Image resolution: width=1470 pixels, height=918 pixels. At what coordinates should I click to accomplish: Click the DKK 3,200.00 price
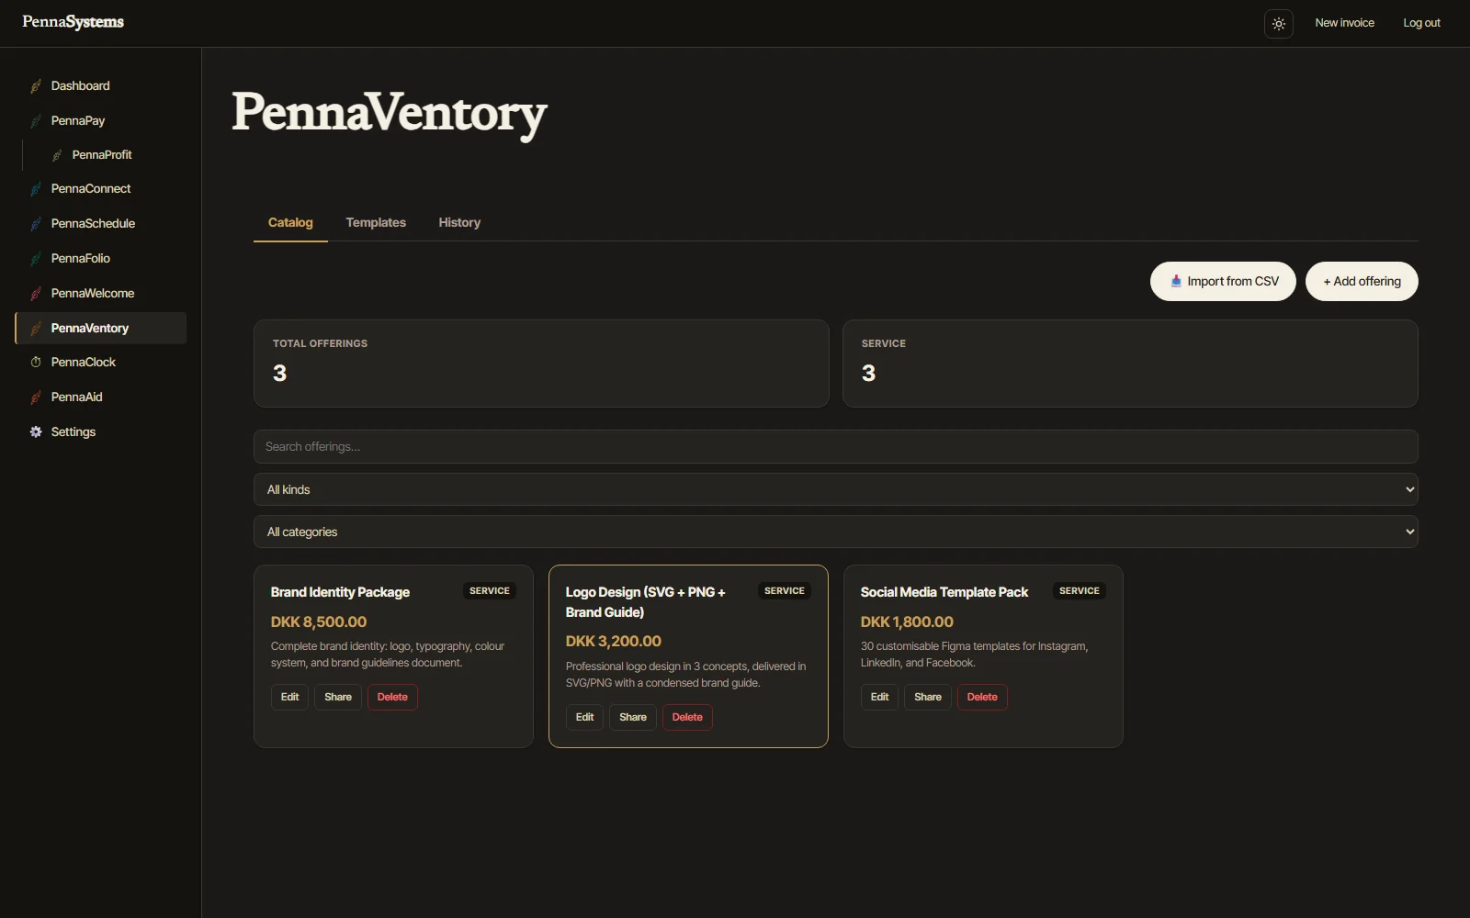(614, 642)
